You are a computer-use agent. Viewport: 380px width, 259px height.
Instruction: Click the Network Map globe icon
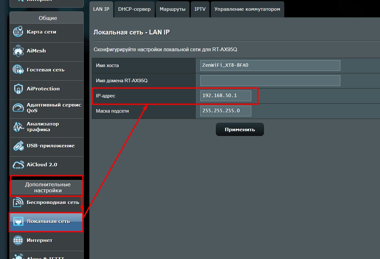coord(18,32)
